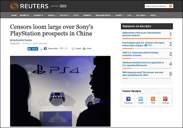Screen dimensions: 183x128
Task: Open the Will cheap gas last story
Action: (x=142, y=74)
